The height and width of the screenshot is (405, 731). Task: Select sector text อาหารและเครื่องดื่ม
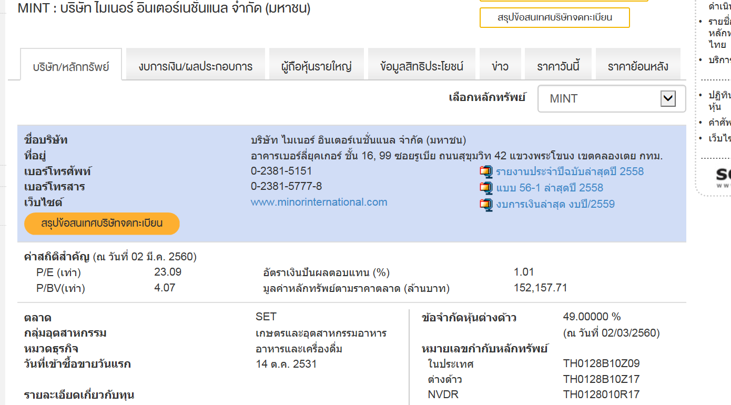(x=299, y=349)
